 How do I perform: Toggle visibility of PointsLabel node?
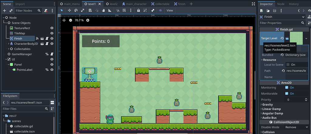(x=52, y=70)
